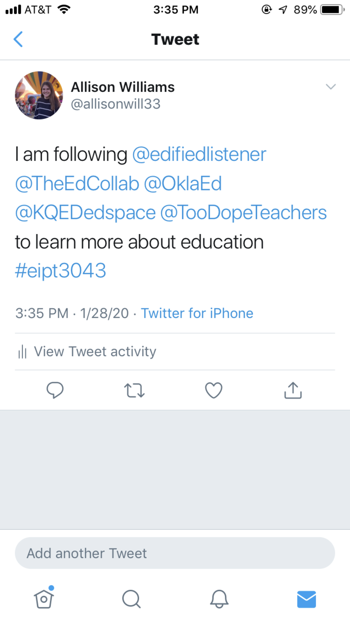Tap the share tweet icon
Screen dimensions: 350x622
[x=293, y=390]
